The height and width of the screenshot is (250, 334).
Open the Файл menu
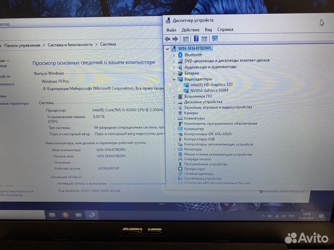pos(171,30)
